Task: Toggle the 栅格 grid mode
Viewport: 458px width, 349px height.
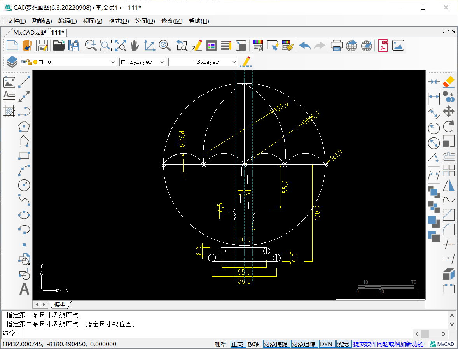Action: (221, 344)
